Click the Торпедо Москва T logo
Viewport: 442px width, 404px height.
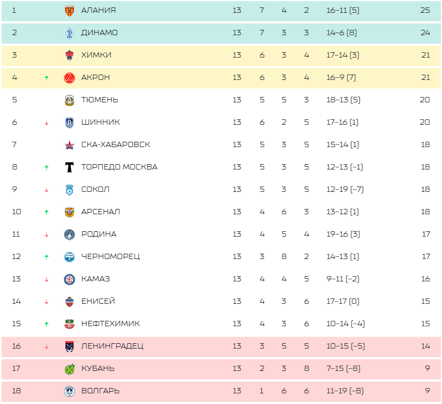(69, 167)
